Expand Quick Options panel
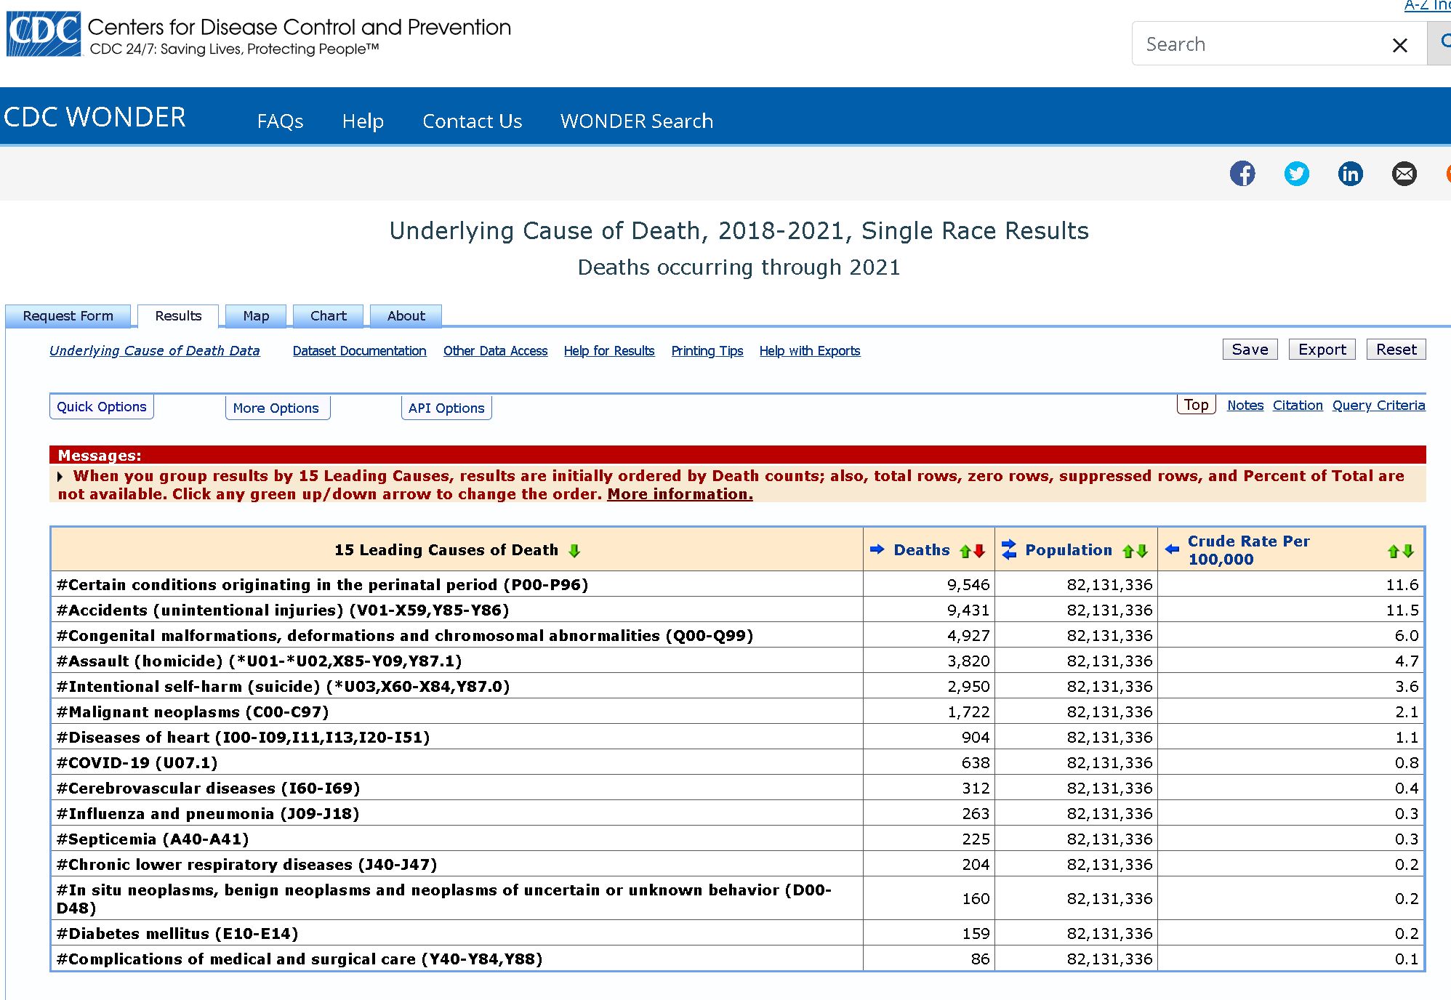 tap(102, 407)
